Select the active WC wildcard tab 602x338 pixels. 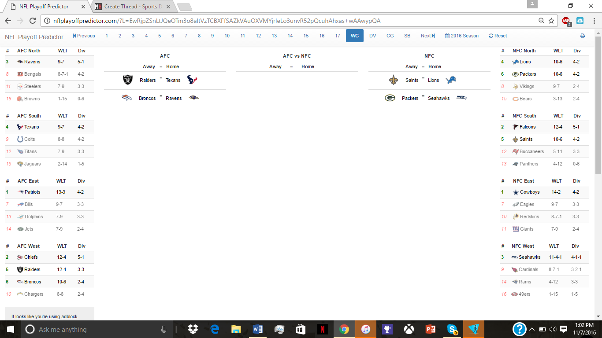coord(355,36)
